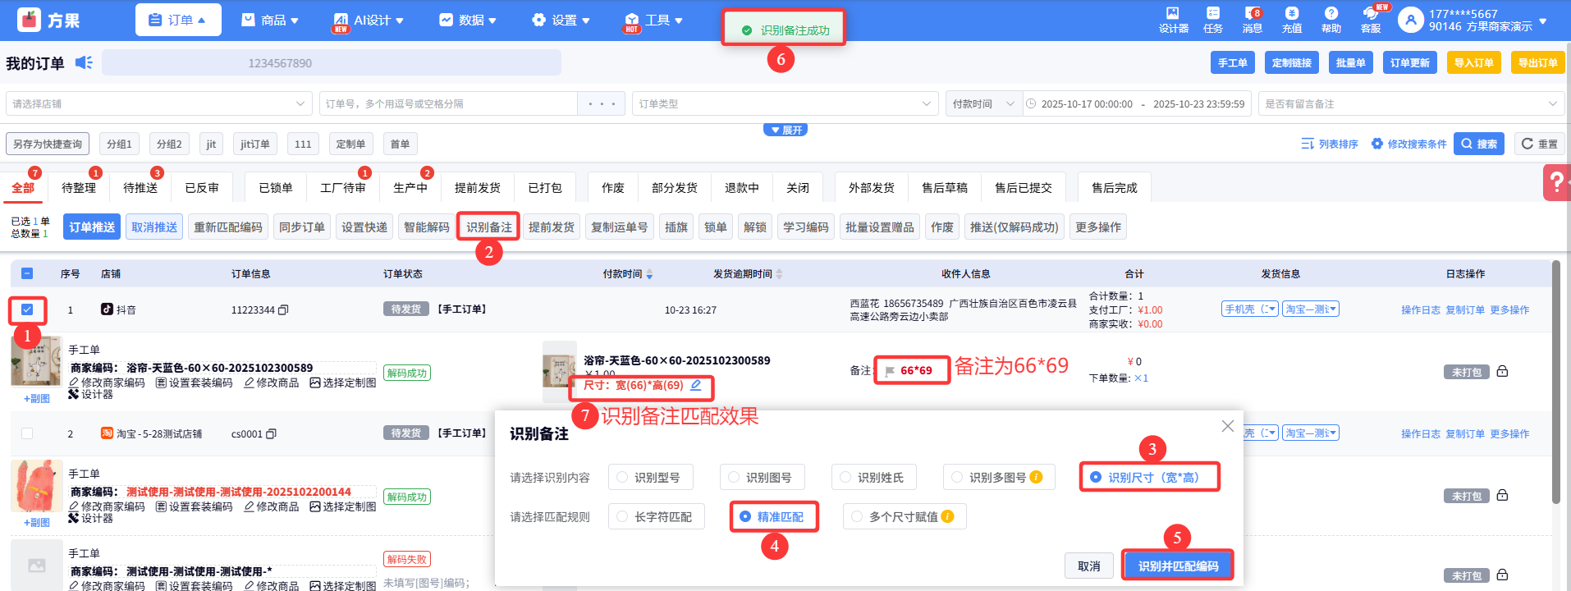1571x591 pixels.
Task: Click the 充值 icon
Action: [x=1291, y=13]
